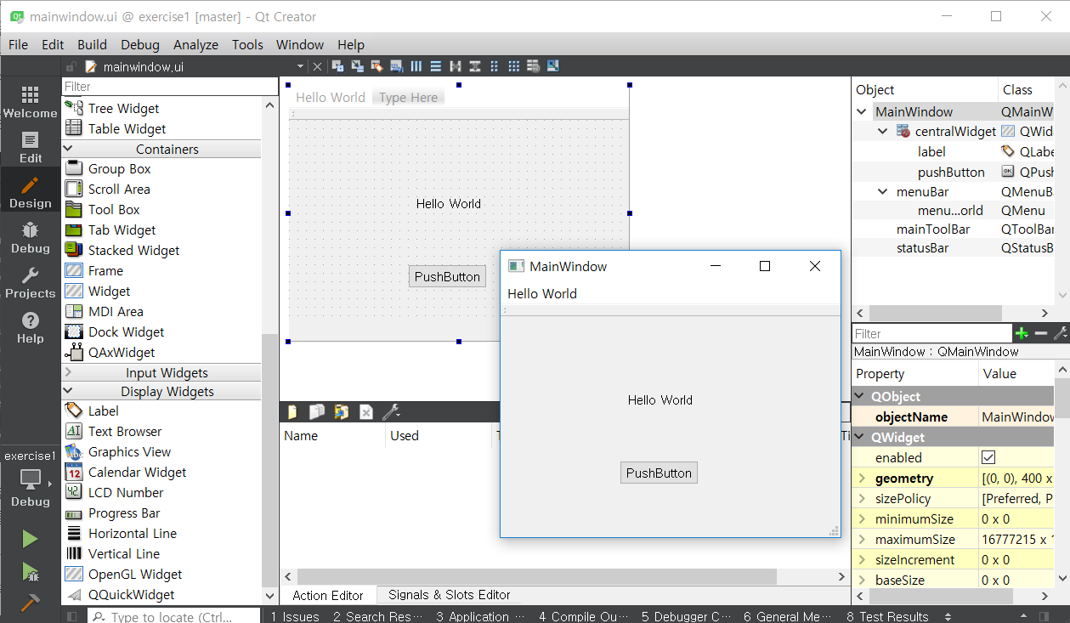Expand minimumSize property row
Viewport: 1070px width, 623px height.
(x=862, y=519)
